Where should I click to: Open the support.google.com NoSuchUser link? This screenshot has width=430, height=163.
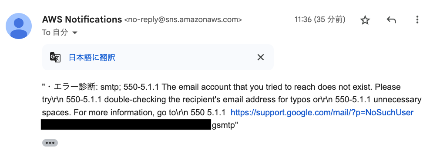(x=322, y=112)
